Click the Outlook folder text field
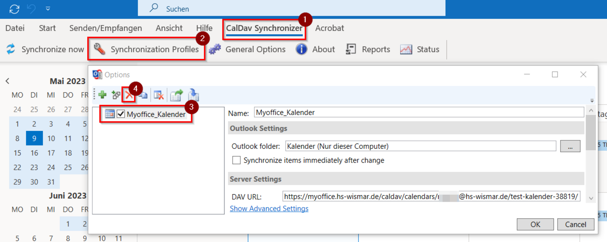The image size is (607, 242). [x=421, y=146]
